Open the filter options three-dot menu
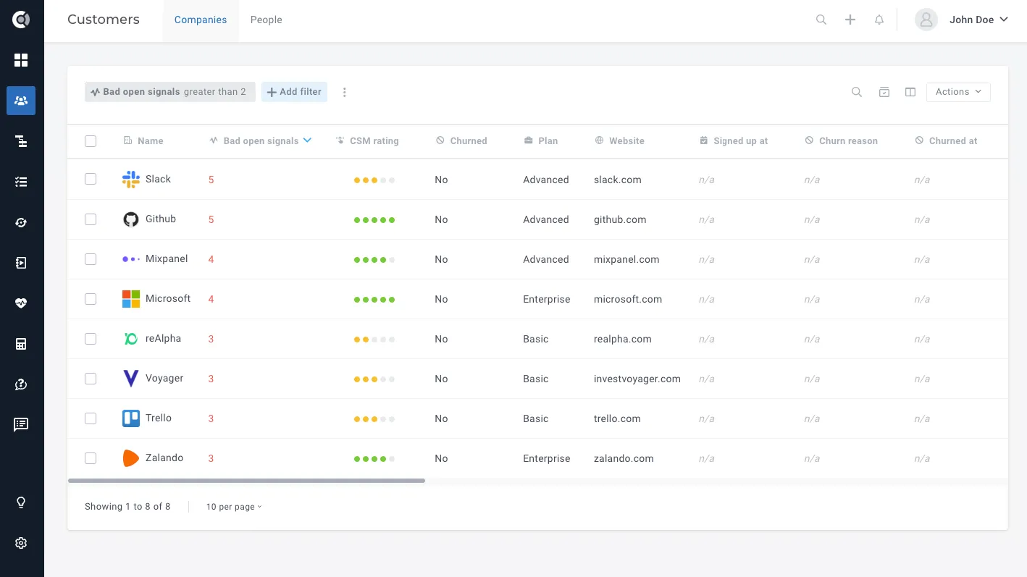The image size is (1027, 577). (x=345, y=92)
